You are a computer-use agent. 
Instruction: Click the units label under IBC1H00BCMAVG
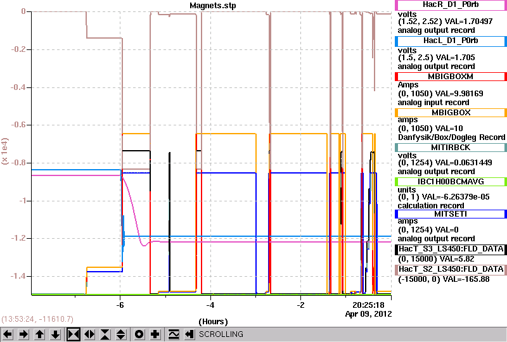[407, 190]
